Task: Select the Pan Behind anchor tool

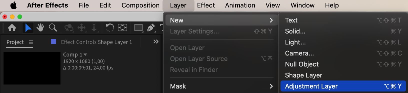Action: pyautogui.click(x=122, y=27)
